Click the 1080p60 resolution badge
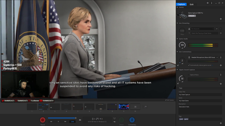This screenshot has width=225, height=126. pos(192,16)
